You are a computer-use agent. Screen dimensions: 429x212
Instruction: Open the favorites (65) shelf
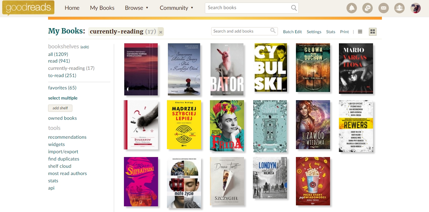[62, 88]
